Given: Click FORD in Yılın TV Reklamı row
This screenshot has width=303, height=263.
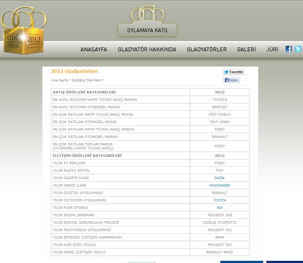Looking at the screenshot, I should click(220, 163).
